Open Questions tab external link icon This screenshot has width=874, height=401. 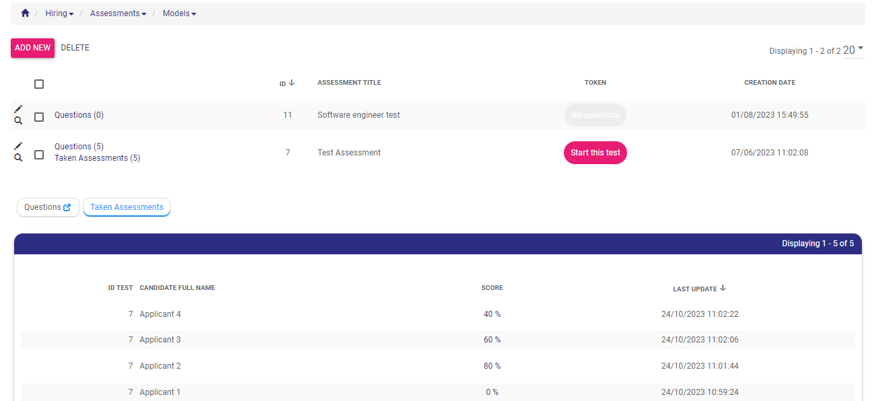click(x=67, y=208)
